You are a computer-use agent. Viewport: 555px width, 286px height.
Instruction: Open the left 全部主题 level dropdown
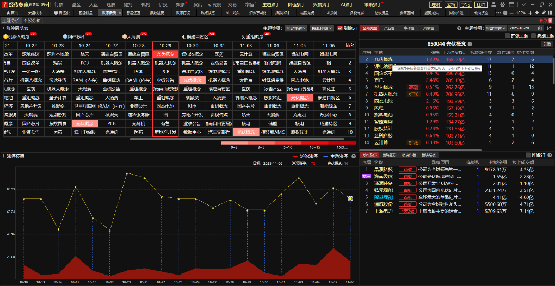[x=297, y=28]
